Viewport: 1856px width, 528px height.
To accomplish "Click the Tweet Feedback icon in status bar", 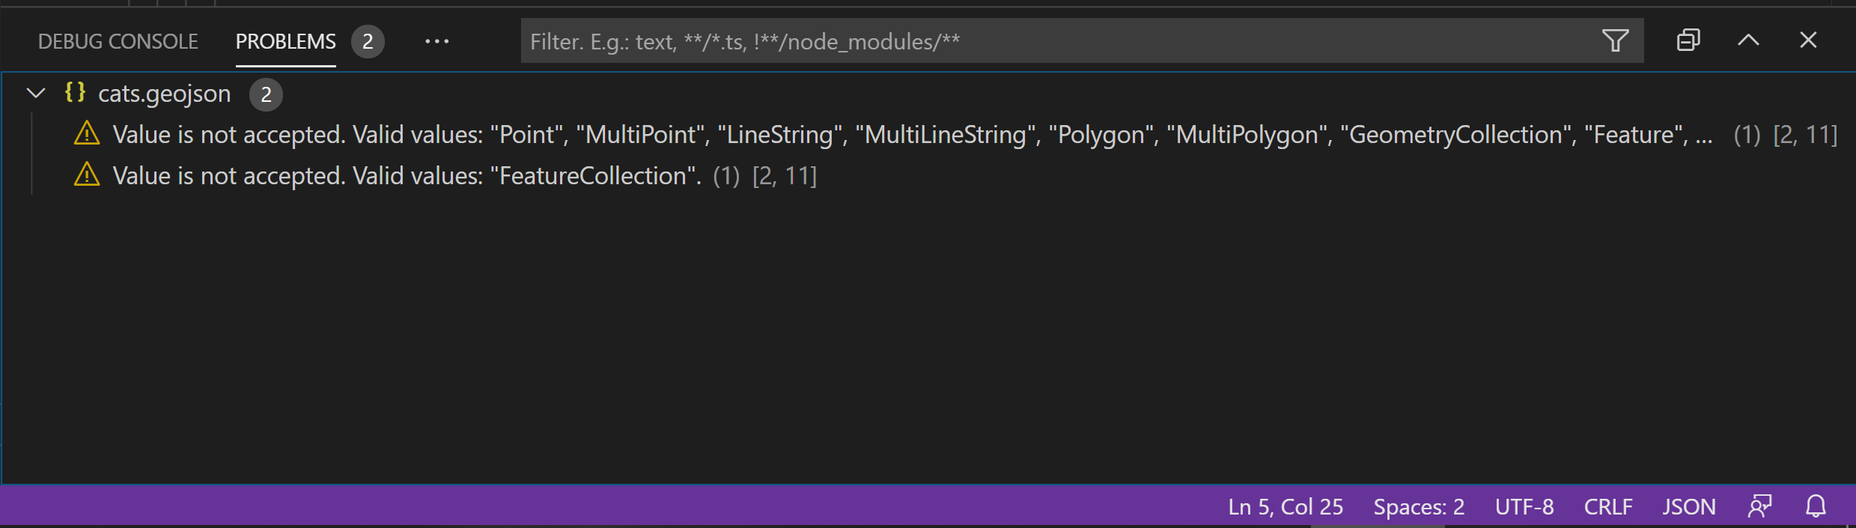I will pyautogui.click(x=1761, y=506).
